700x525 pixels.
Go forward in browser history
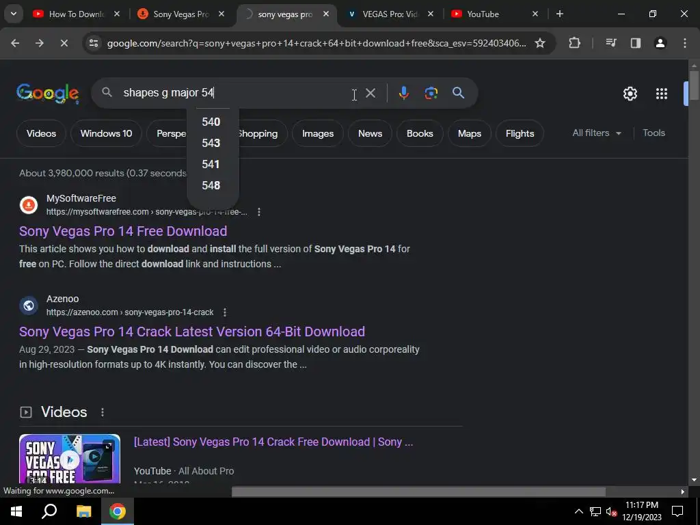[x=40, y=43]
